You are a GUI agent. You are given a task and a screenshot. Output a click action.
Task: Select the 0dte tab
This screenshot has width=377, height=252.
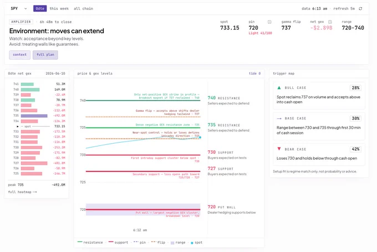point(40,8)
